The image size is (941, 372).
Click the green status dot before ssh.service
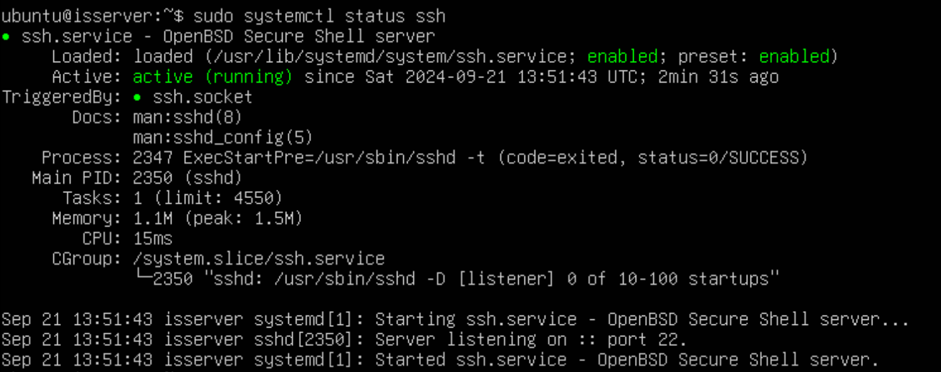(x=6, y=36)
